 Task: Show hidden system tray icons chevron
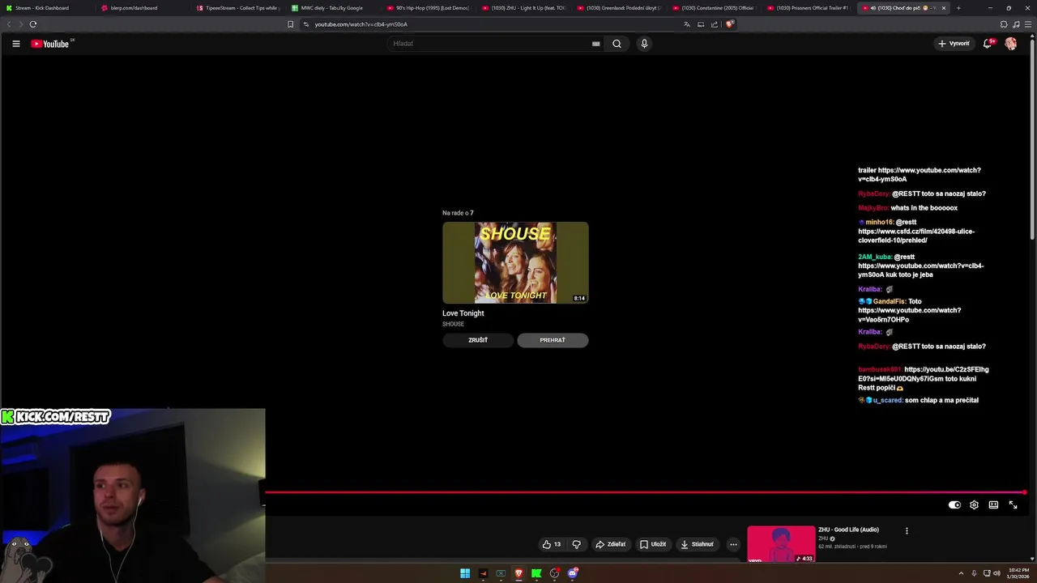click(x=961, y=573)
